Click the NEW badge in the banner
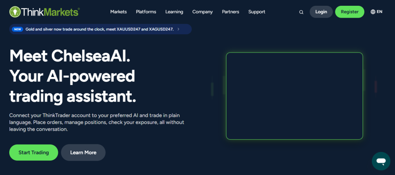 pos(17,29)
